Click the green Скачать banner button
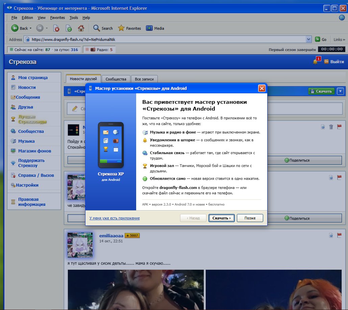 click(x=321, y=91)
